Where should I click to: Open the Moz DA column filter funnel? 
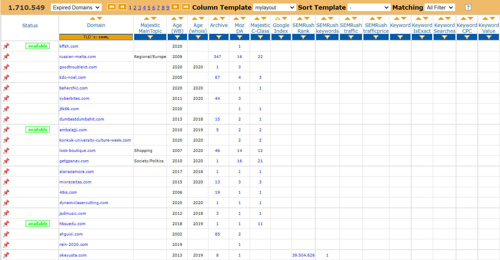239,37
